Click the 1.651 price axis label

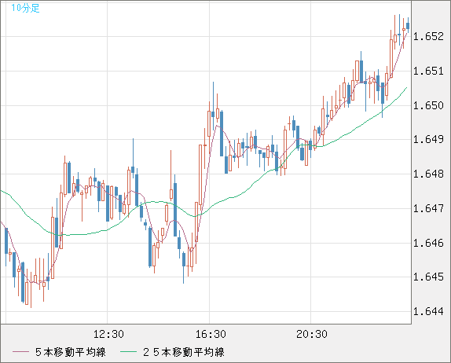click(x=428, y=71)
